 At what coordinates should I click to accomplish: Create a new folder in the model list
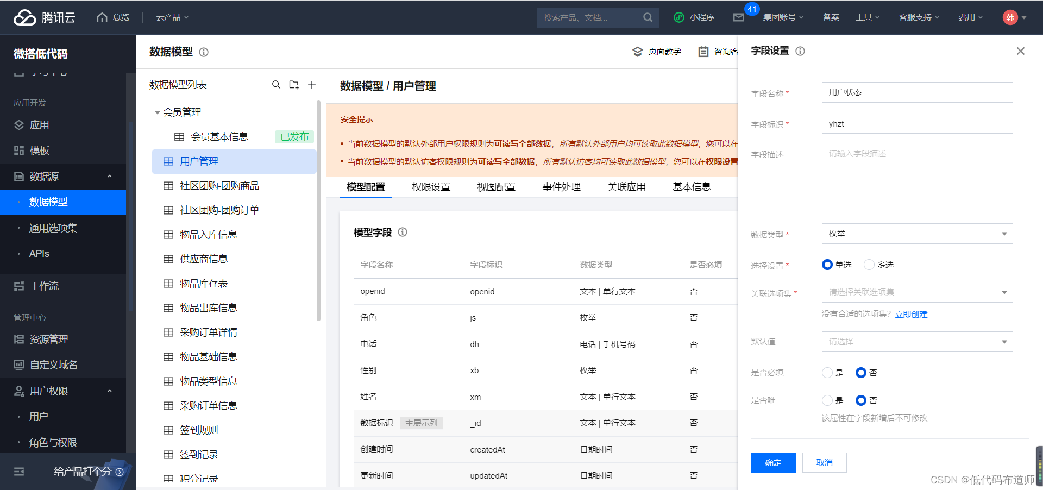294,85
